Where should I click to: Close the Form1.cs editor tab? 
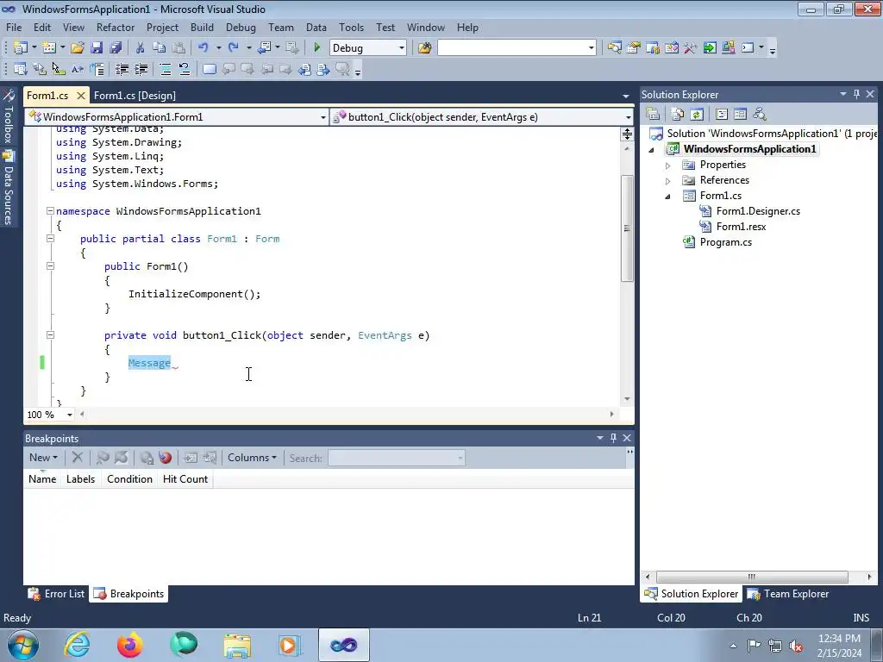point(80,95)
